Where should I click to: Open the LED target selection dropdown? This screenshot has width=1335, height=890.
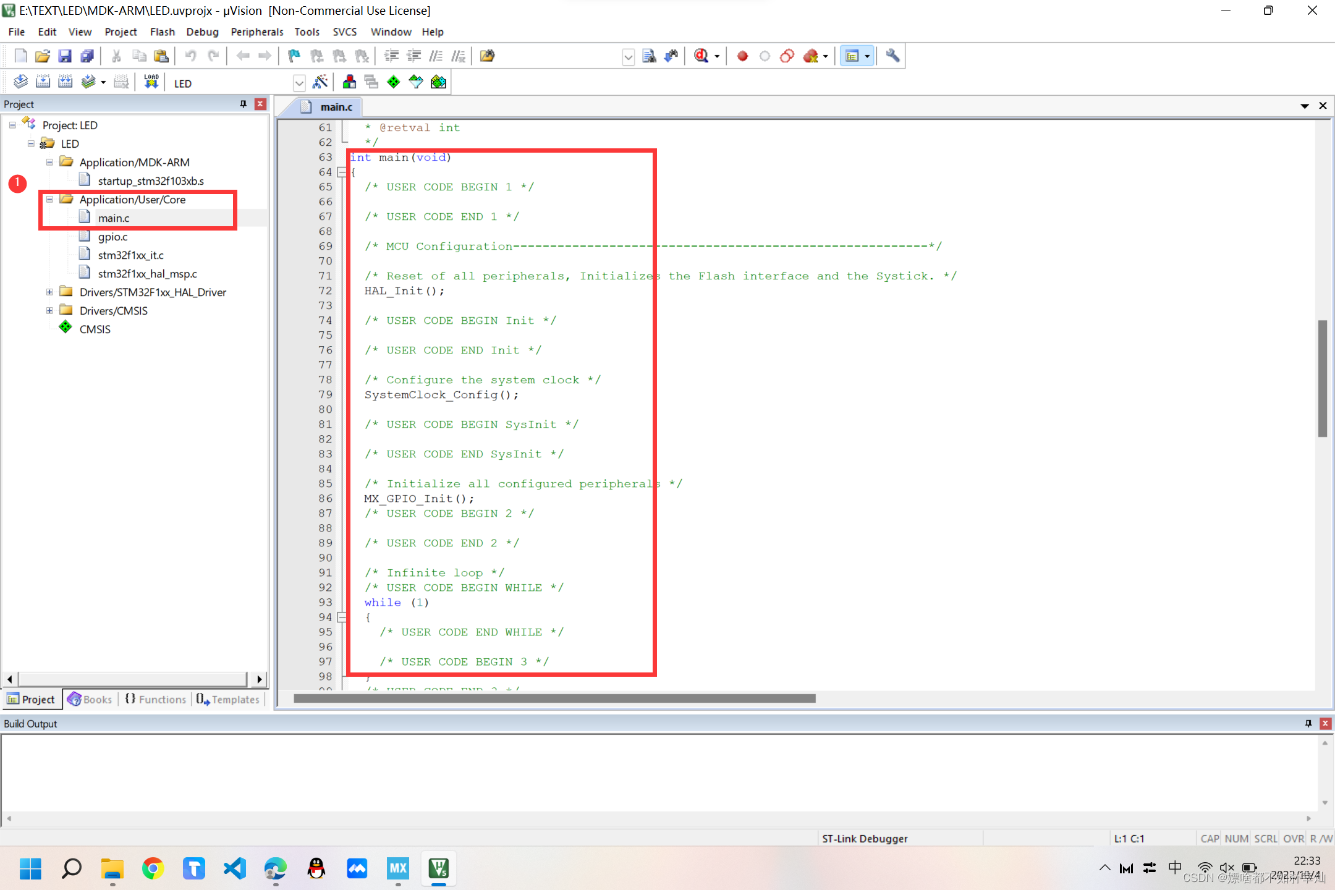click(x=299, y=83)
